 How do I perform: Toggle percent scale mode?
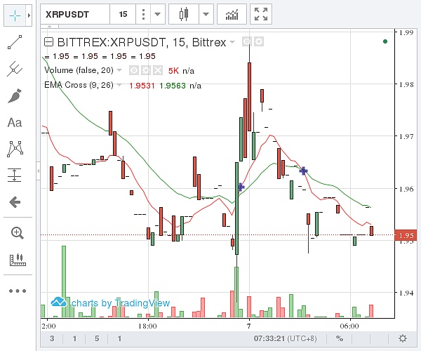pyautogui.click(x=340, y=338)
